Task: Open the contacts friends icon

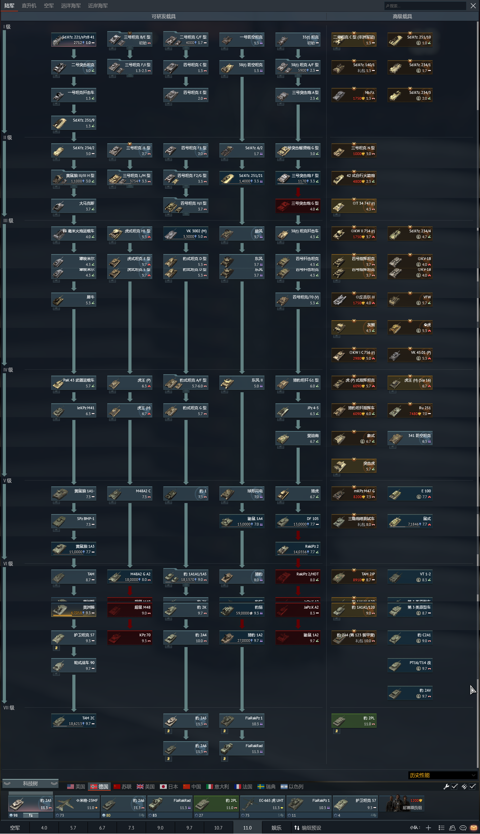Action: click(x=452, y=827)
